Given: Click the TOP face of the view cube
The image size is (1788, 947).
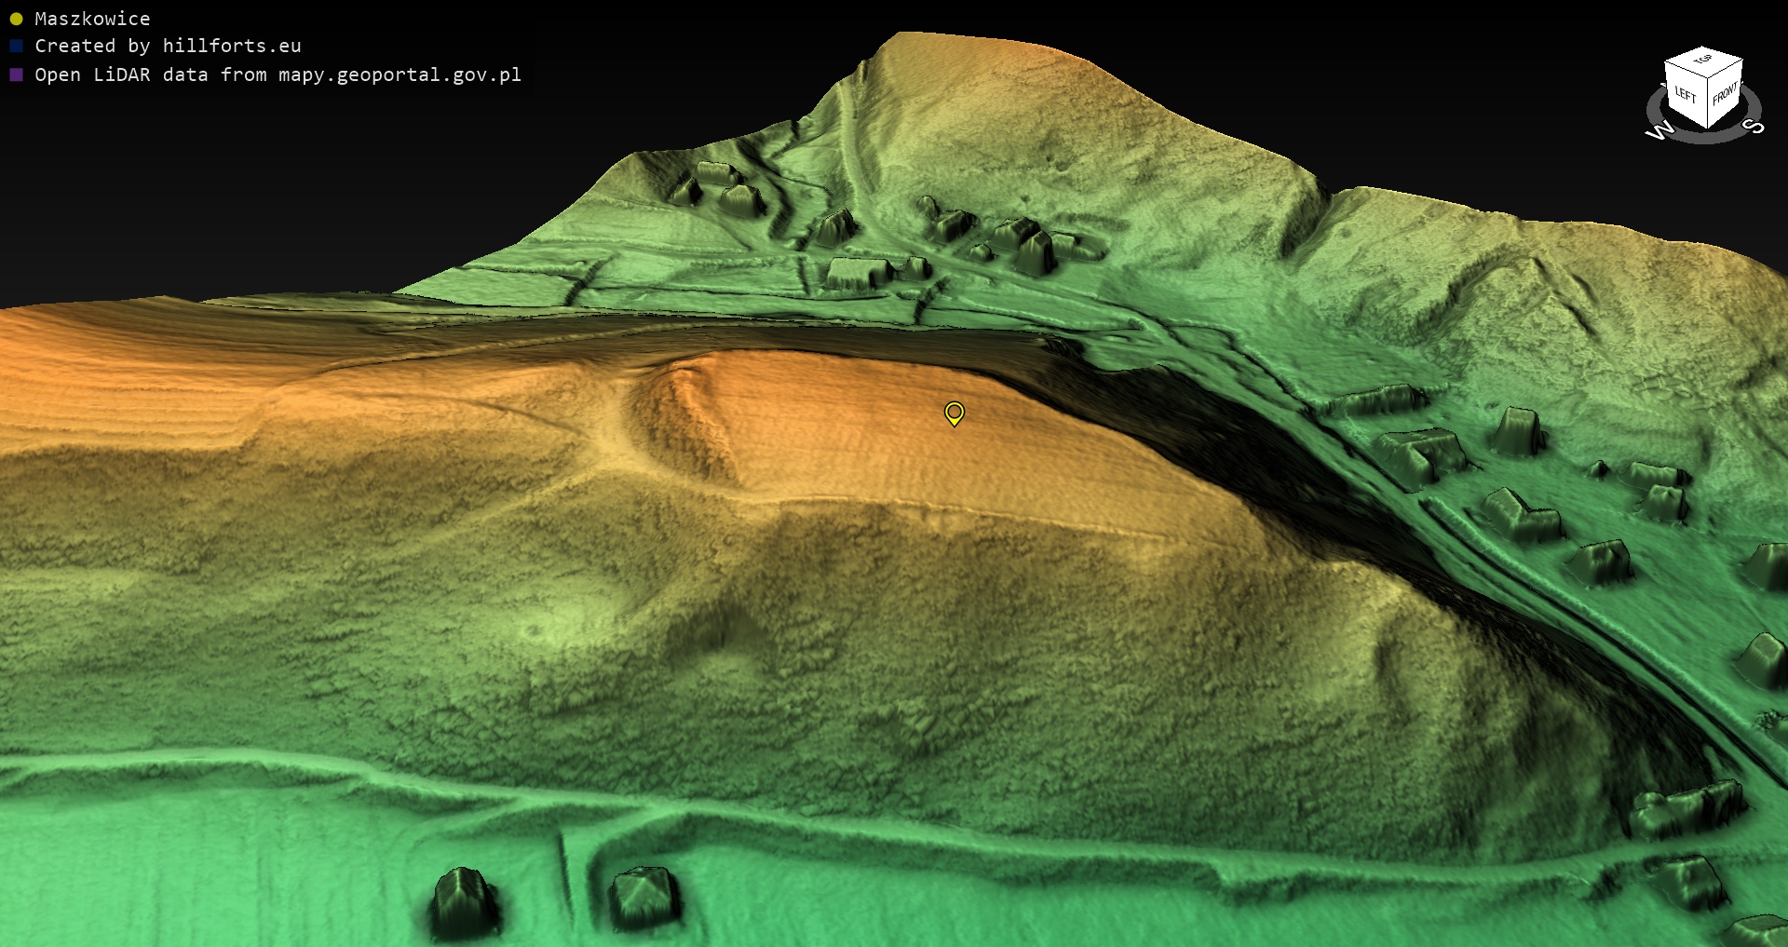Looking at the screenshot, I should click(1703, 60).
